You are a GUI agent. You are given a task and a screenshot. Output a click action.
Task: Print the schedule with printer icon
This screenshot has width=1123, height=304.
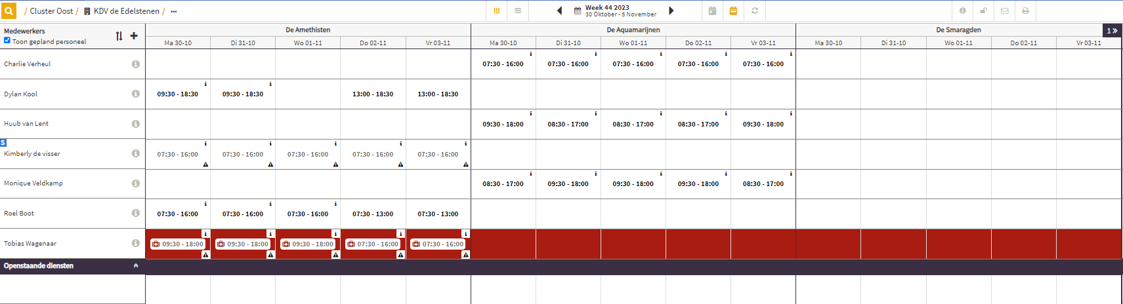point(1025,11)
